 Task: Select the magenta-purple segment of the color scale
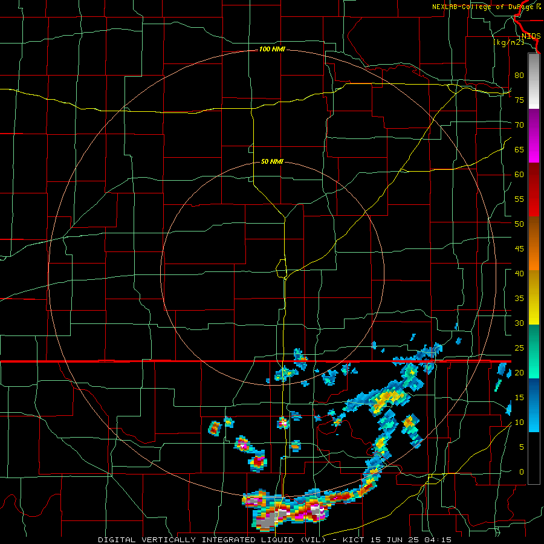tap(534, 135)
